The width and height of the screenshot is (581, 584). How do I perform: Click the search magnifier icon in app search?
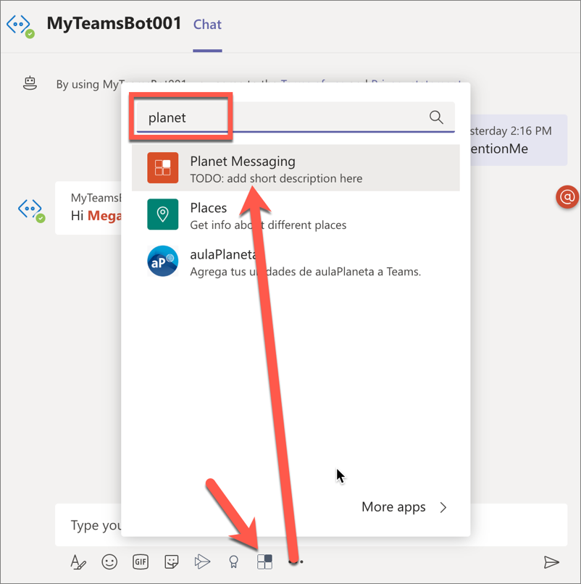436,117
